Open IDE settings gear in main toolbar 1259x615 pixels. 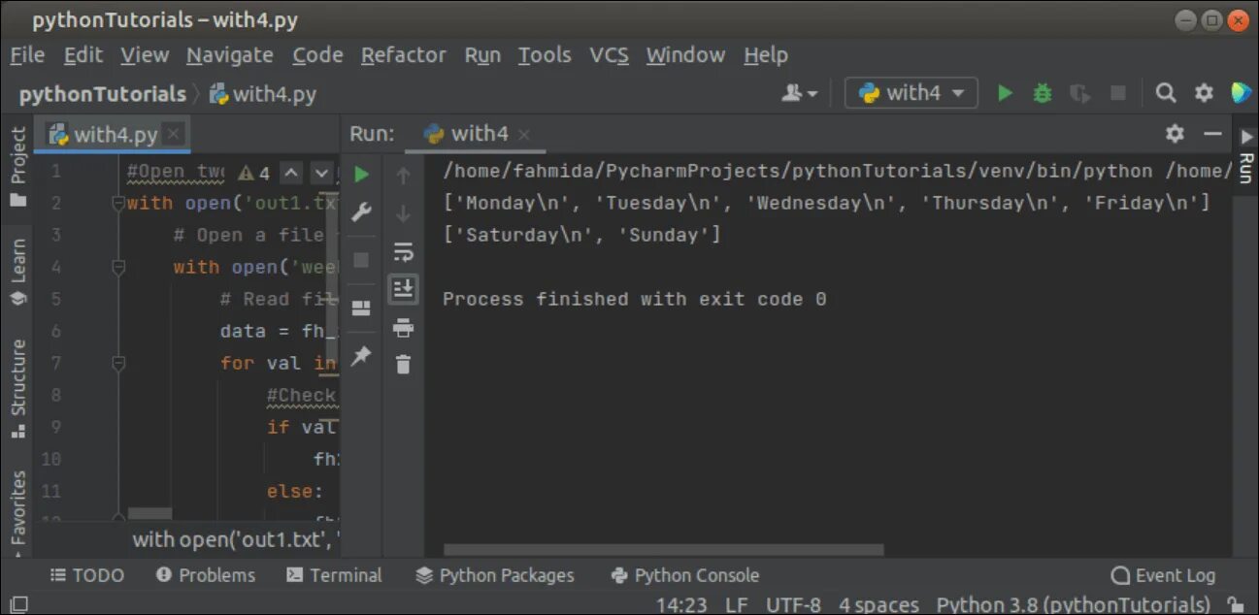pyautogui.click(x=1204, y=93)
